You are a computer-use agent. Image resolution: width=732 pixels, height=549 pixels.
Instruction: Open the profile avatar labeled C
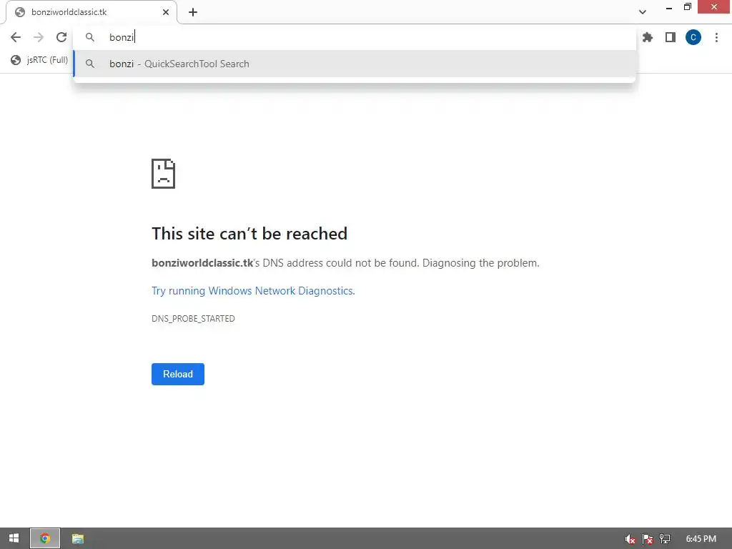point(693,37)
